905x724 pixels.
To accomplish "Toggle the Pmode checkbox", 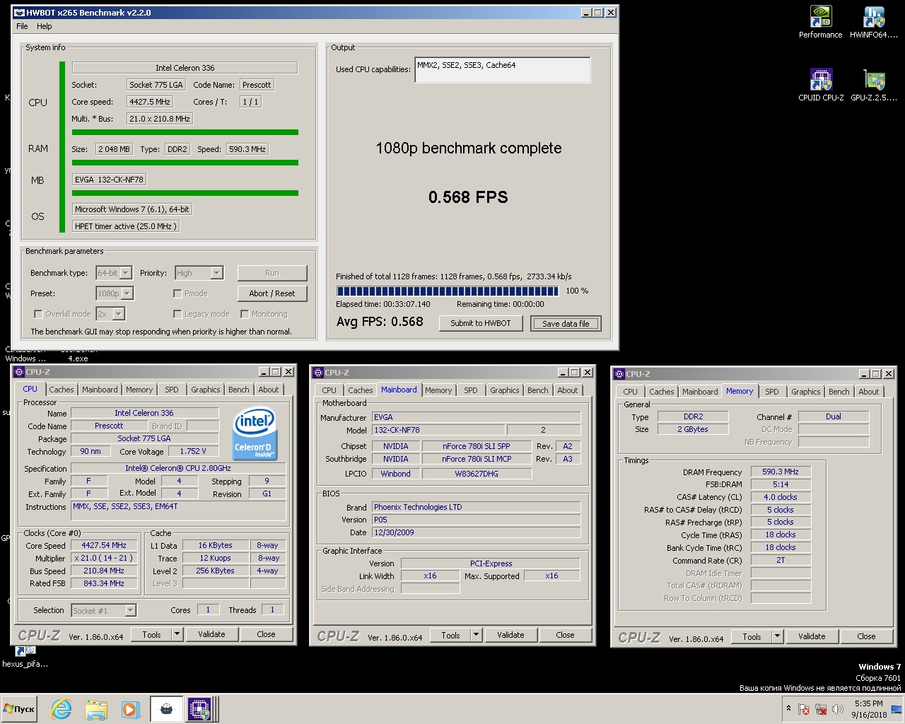I will click(x=177, y=293).
